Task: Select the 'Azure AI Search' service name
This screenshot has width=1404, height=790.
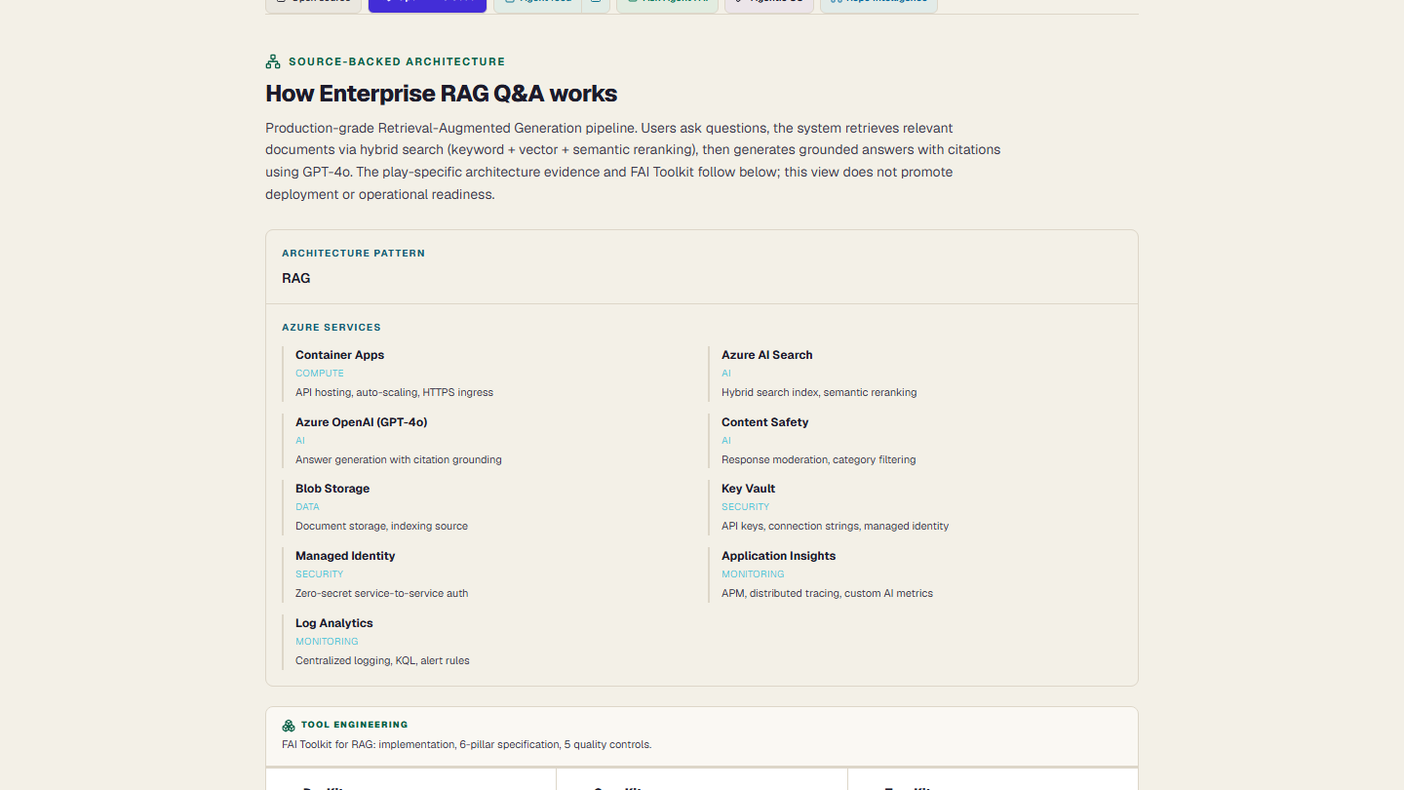Action: [x=767, y=355]
